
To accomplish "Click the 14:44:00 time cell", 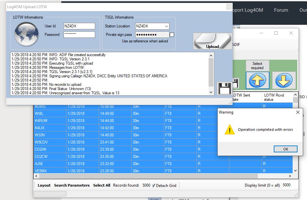I will coord(115,121).
